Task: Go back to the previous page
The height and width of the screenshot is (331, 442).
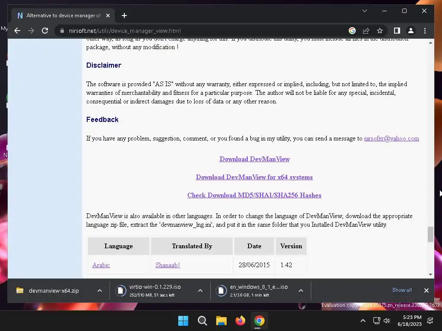Action: pos(17,31)
